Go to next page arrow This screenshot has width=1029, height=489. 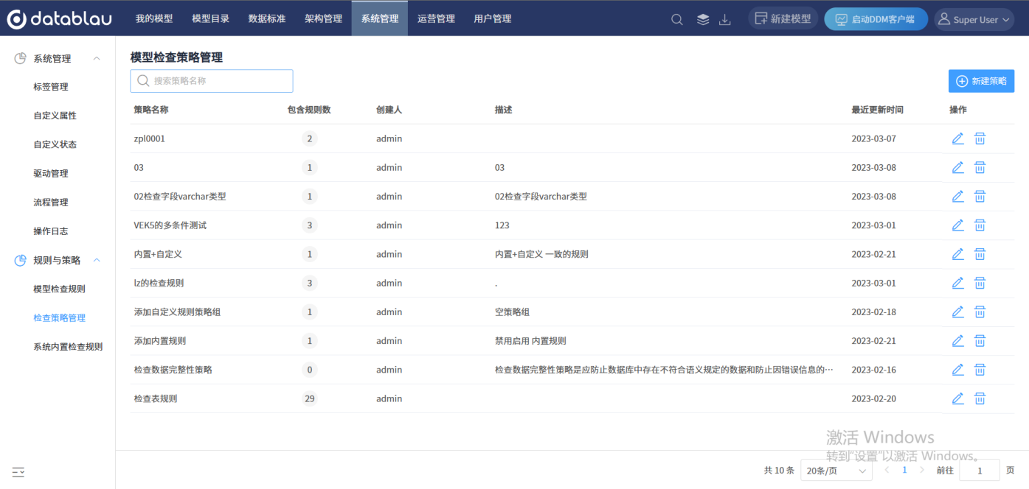pyautogui.click(x=923, y=470)
